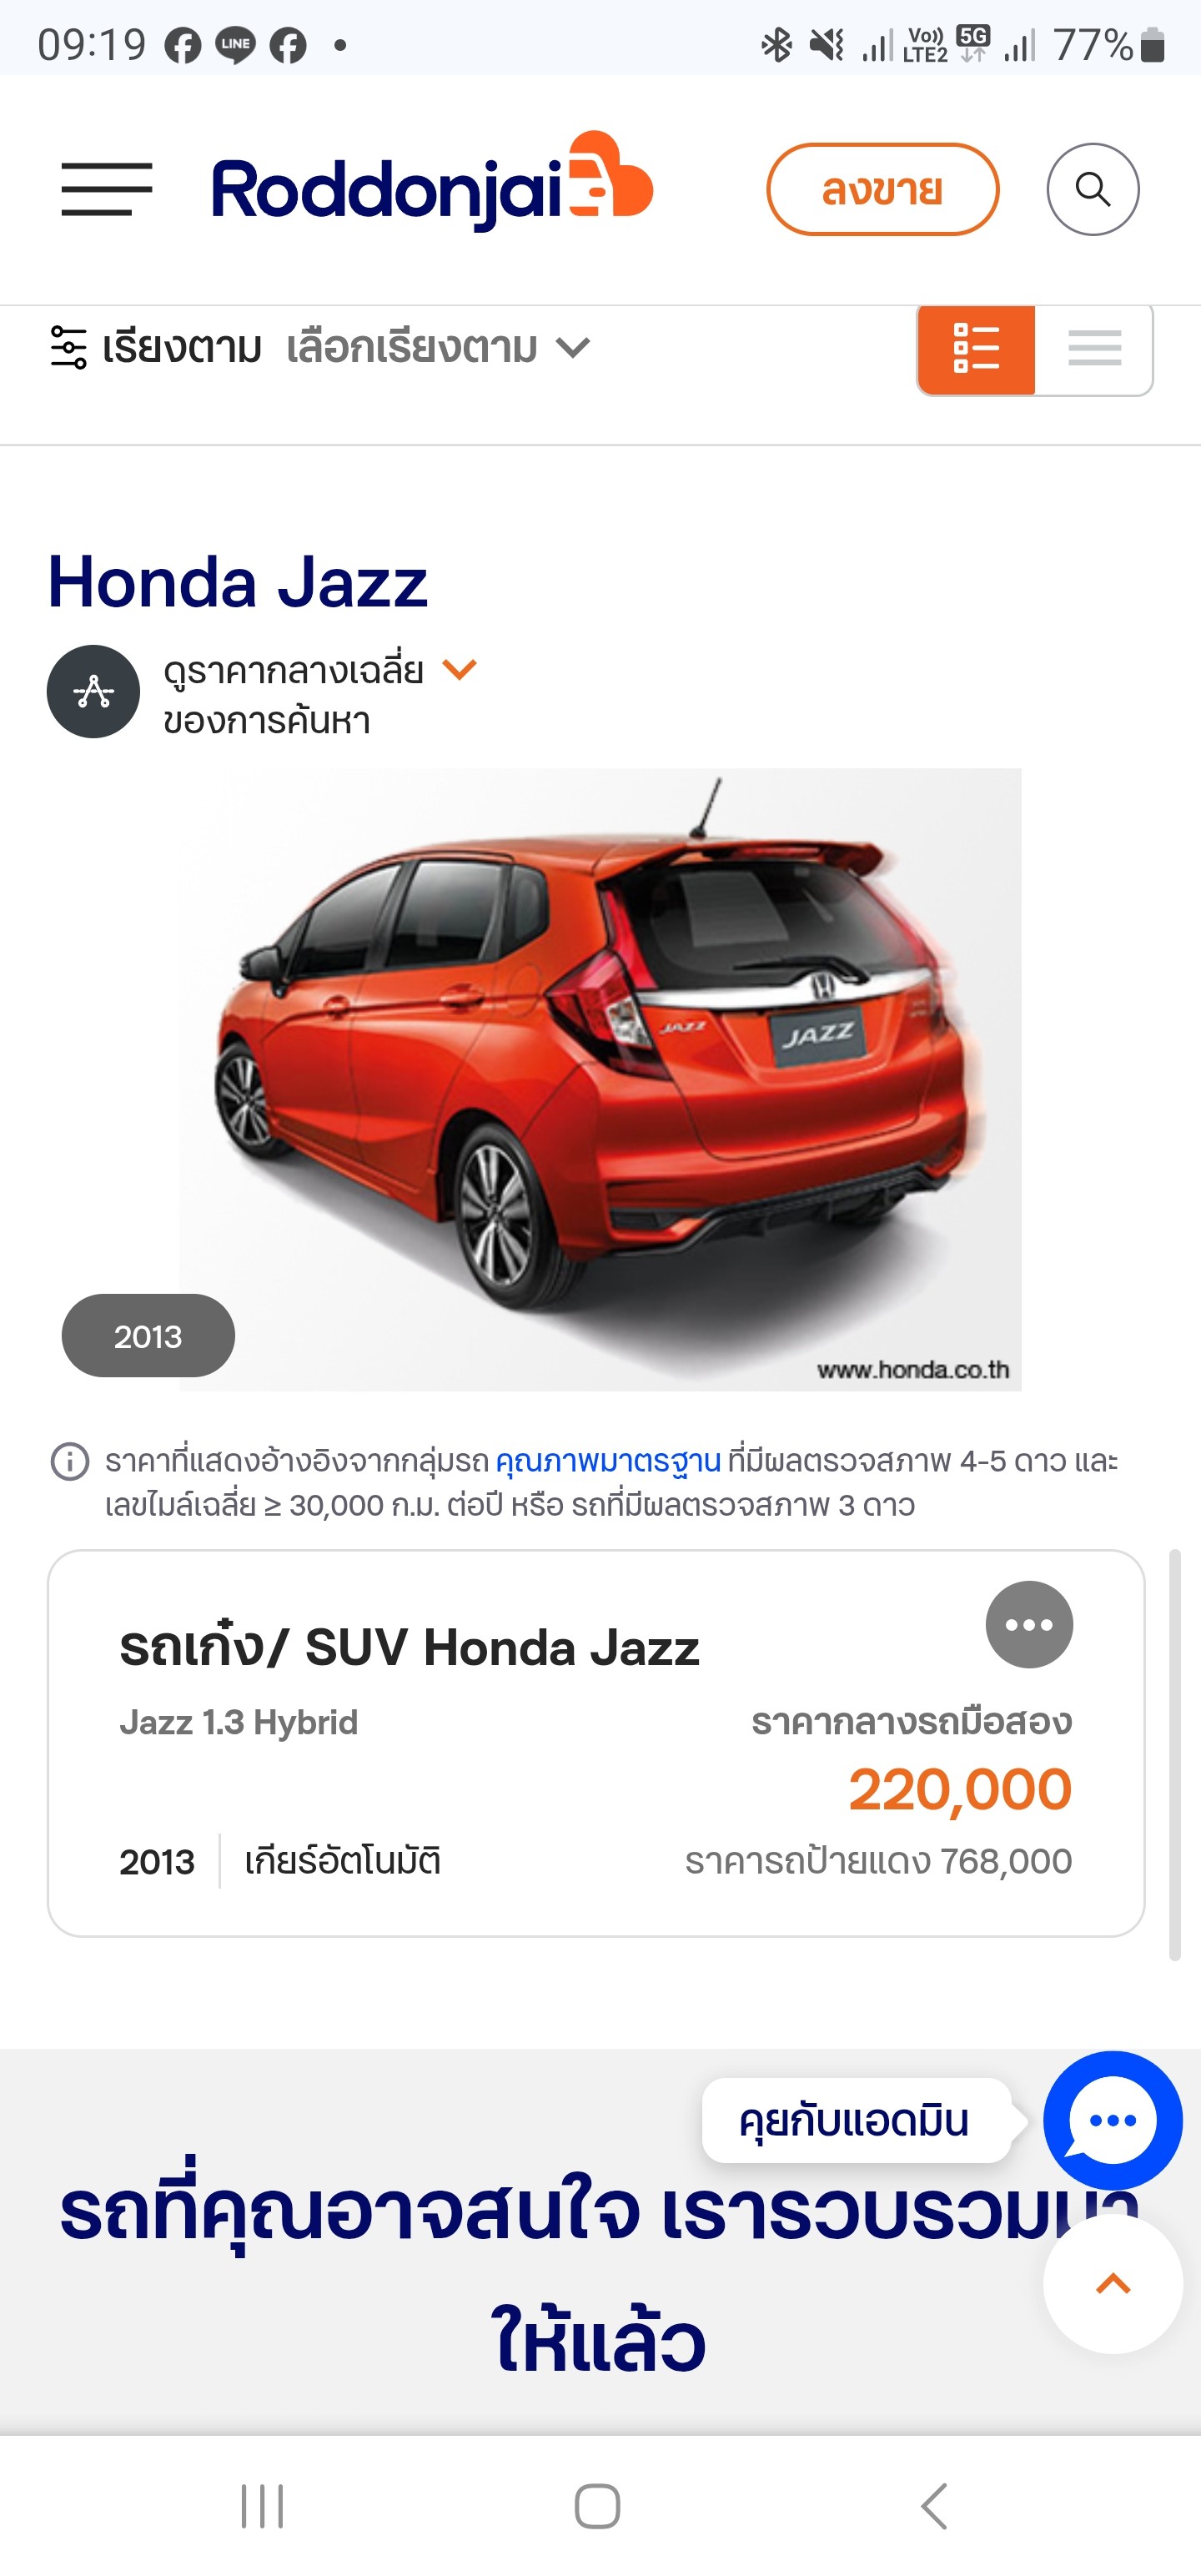Switch to detailed list view toggle

point(976,350)
